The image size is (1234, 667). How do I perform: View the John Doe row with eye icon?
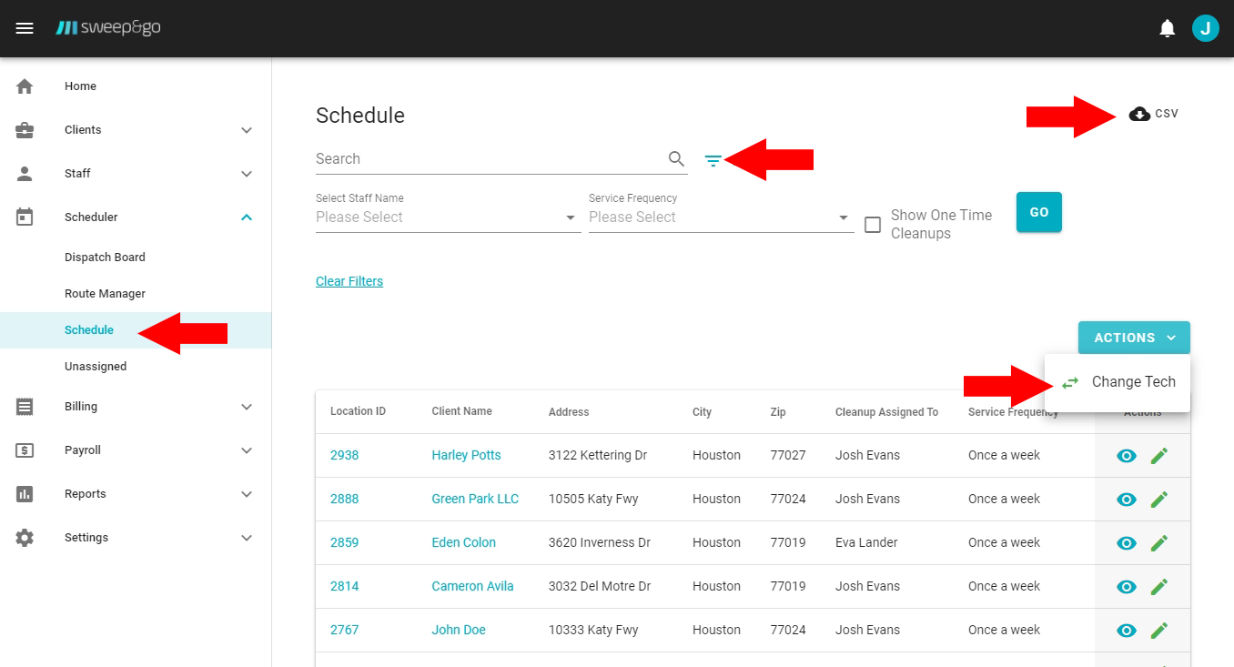point(1127,630)
